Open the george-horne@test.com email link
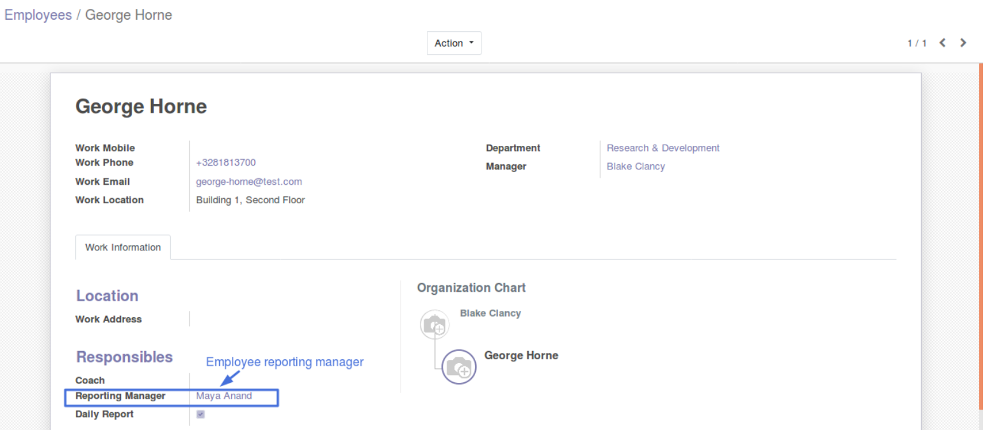Screen dimensions: 988x430 pyautogui.click(x=249, y=182)
